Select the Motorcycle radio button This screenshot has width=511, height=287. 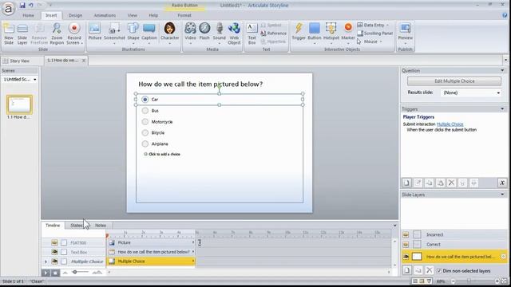(x=145, y=122)
